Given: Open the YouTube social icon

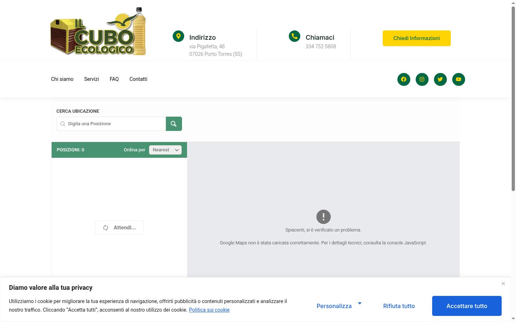Looking at the screenshot, I should click(458, 79).
